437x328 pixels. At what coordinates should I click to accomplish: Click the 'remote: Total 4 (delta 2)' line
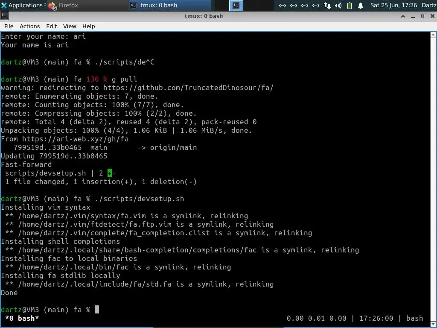[128, 122]
